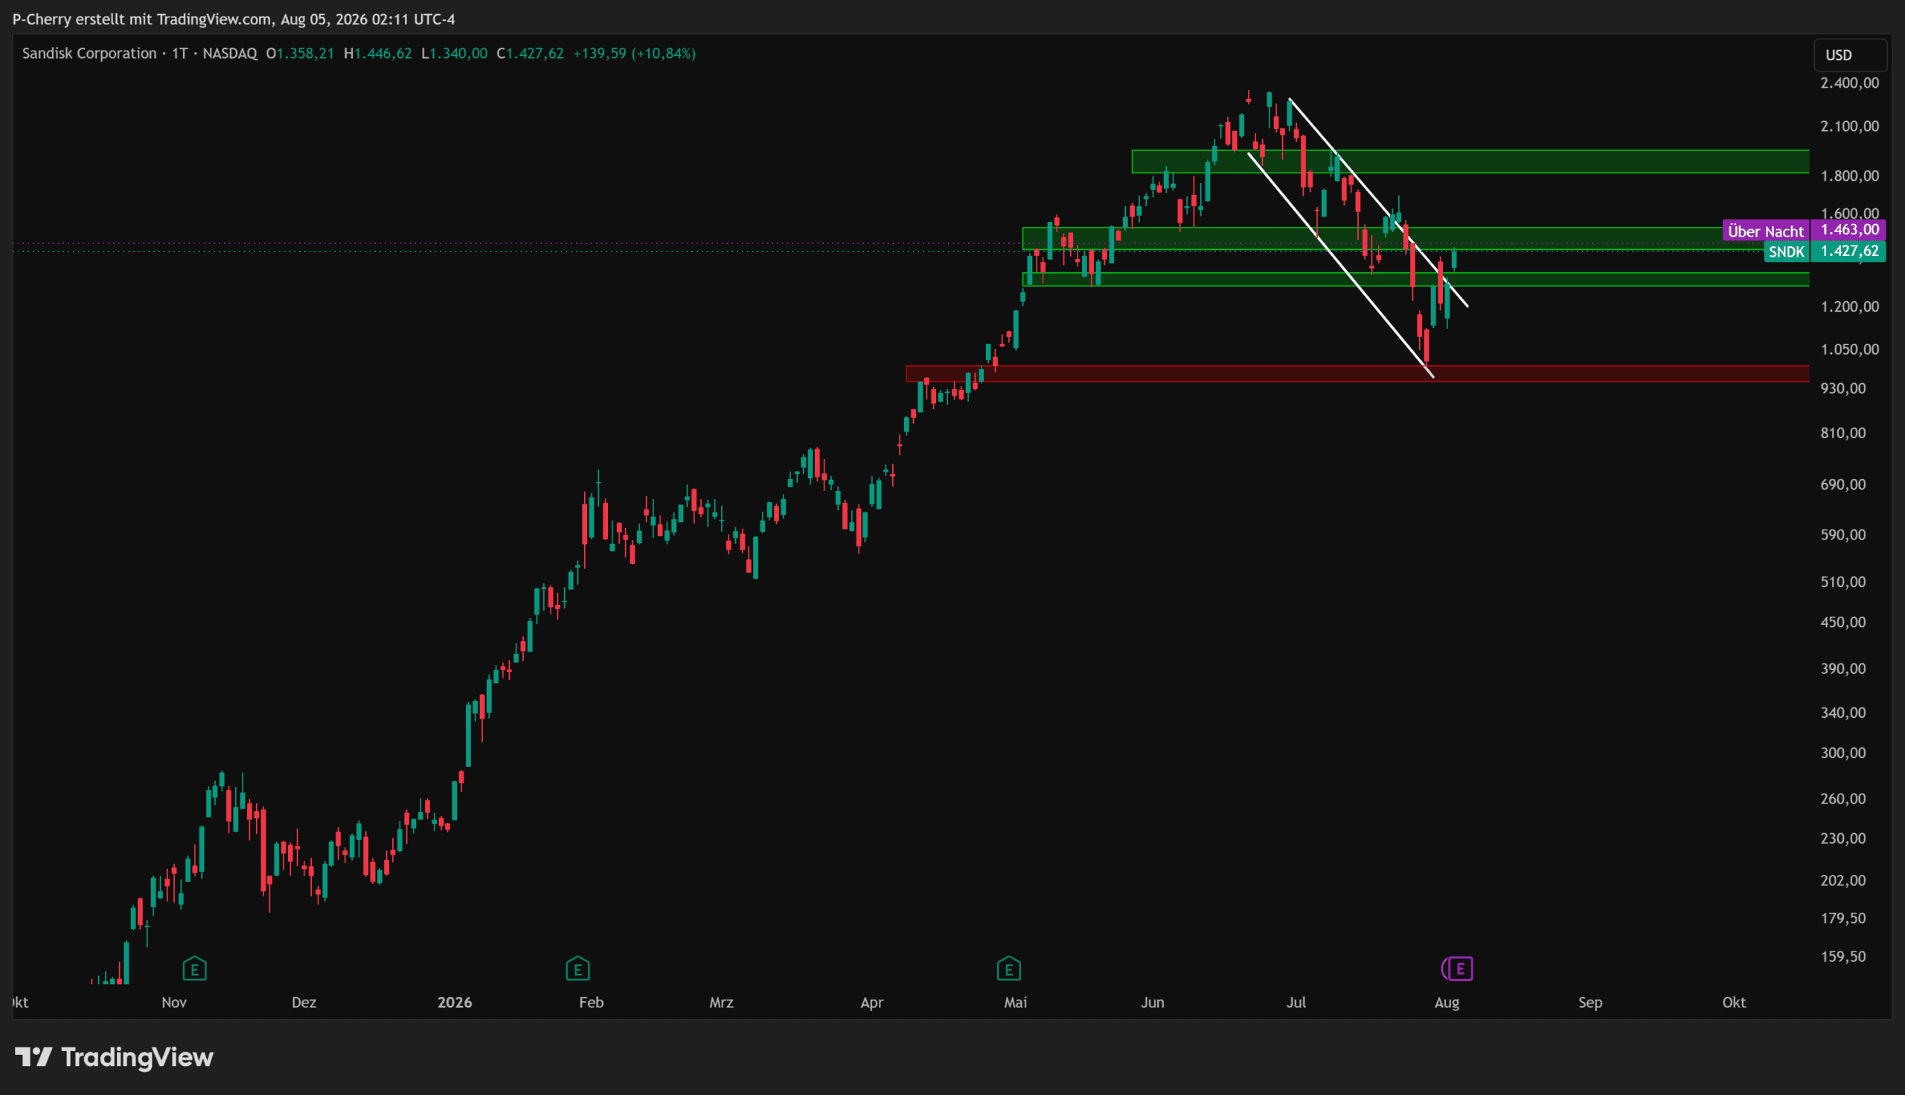
Task: Click the "Feb" time axis label
Action: coord(591,1003)
